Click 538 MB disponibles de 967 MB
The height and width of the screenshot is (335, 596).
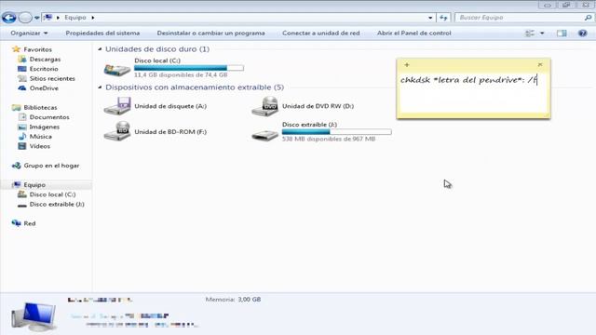pos(329,139)
